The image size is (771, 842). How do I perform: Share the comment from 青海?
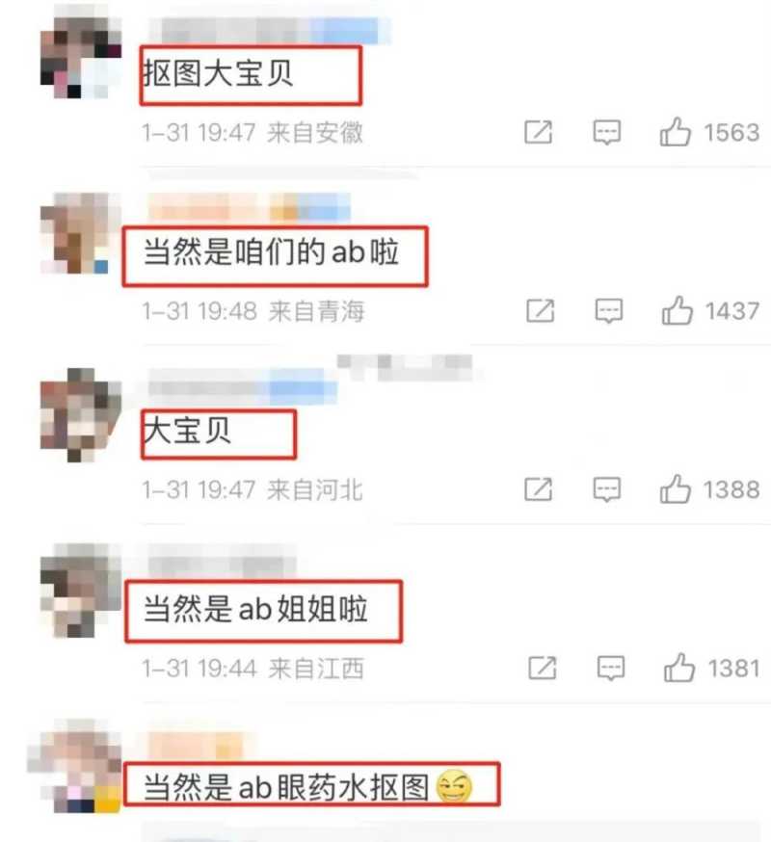[541, 311]
